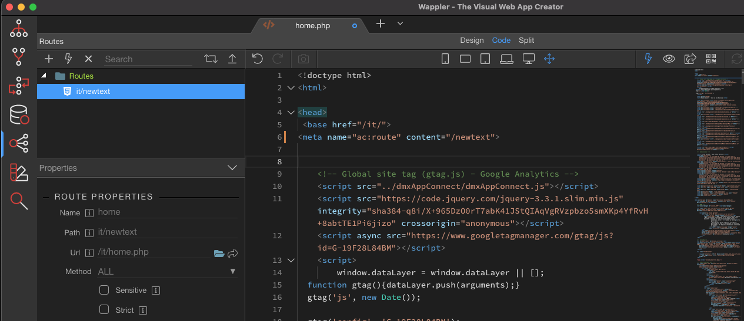Click the info icon beside Strict
This screenshot has height=321, width=744.
coord(143,310)
